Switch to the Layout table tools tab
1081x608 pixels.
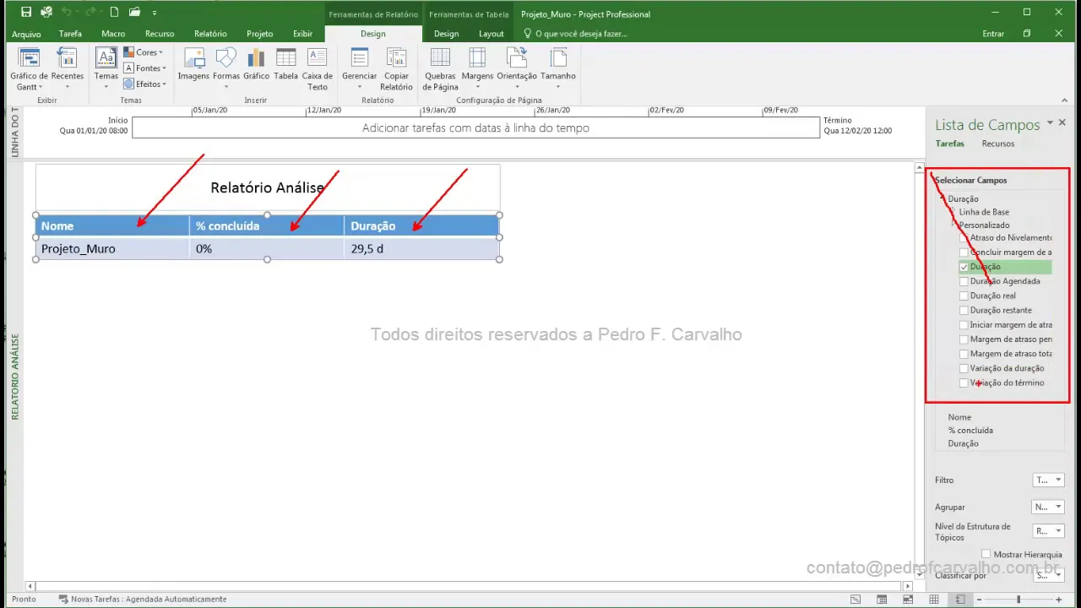point(491,34)
